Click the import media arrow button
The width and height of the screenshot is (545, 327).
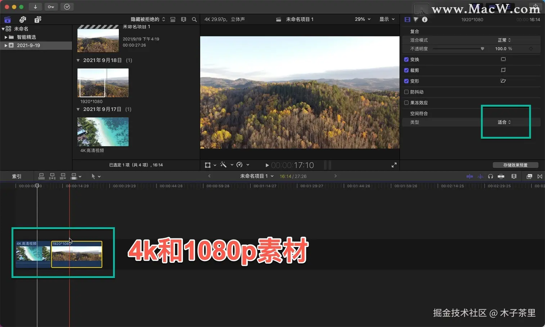coord(35,7)
